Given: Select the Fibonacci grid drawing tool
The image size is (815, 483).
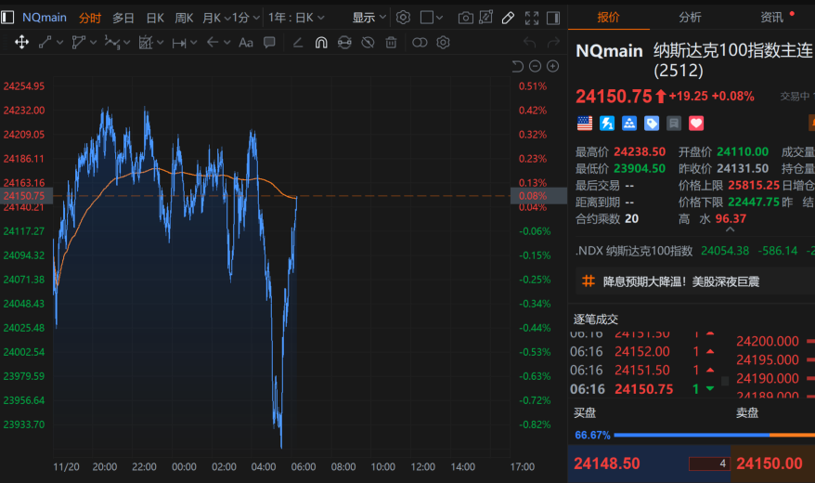Looking at the screenshot, I should pyautogui.click(x=146, y=42).
